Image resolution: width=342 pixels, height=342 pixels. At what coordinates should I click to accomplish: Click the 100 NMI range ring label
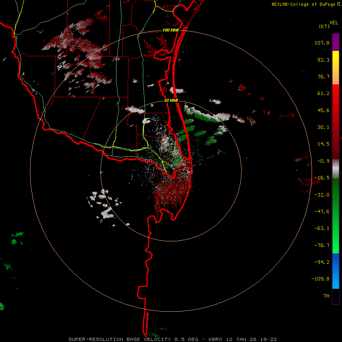[x=171, y=30]
